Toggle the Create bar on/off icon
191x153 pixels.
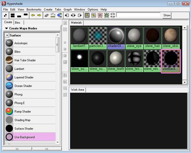click(x=5, y=15)
